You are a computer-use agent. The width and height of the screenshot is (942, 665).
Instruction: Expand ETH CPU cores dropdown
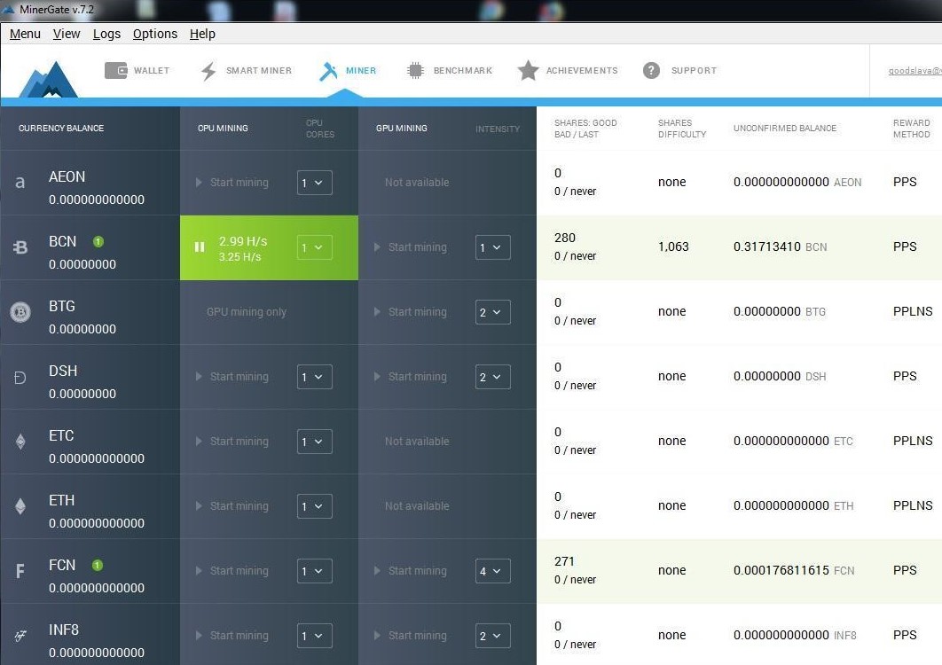click(314, 506)
